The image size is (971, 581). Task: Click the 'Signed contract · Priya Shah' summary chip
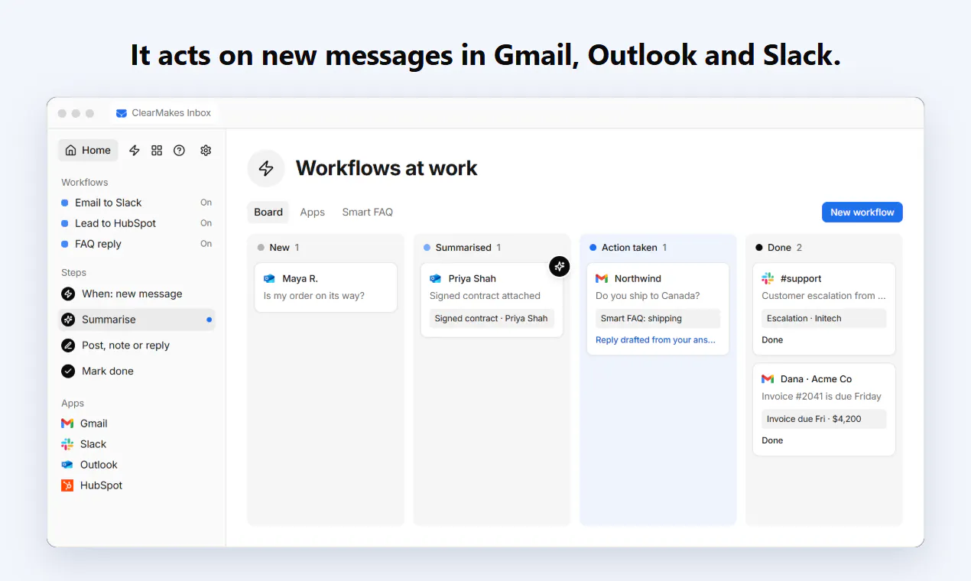pyautogui.click(x=491, y=319)
